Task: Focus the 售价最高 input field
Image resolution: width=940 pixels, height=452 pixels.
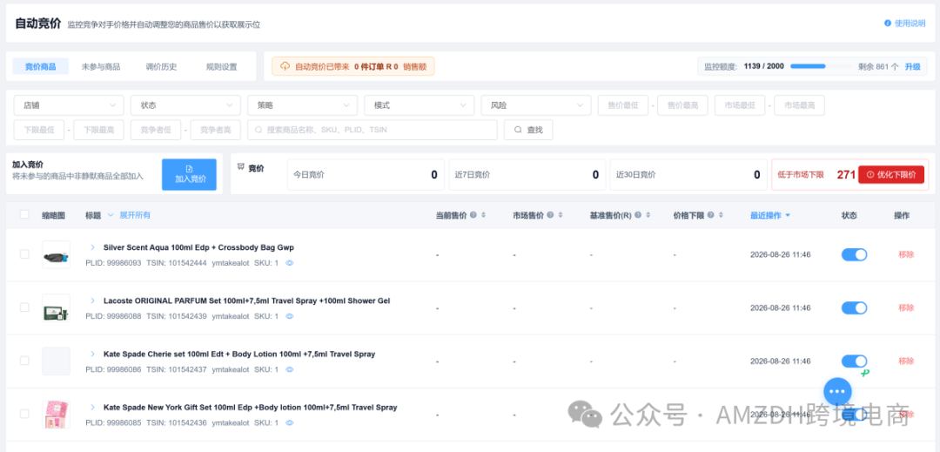Action: [682, 105]
